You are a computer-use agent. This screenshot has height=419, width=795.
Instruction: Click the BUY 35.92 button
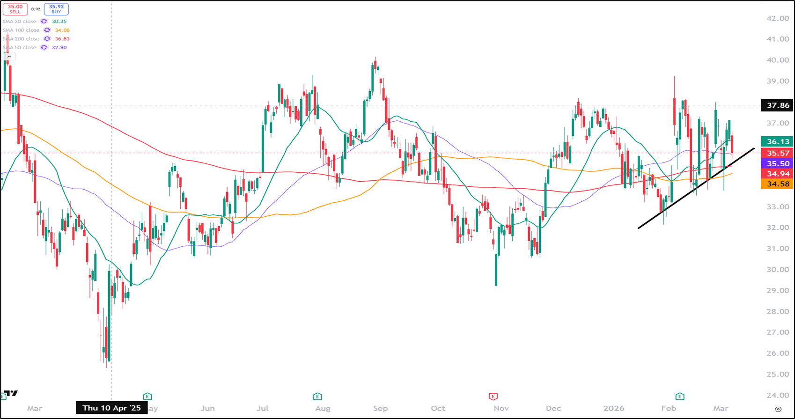56,9
